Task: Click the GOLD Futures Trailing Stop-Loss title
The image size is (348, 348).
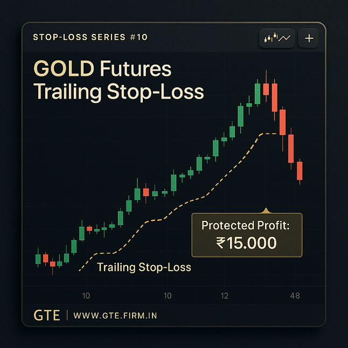Action: click(x=119, y=80)
